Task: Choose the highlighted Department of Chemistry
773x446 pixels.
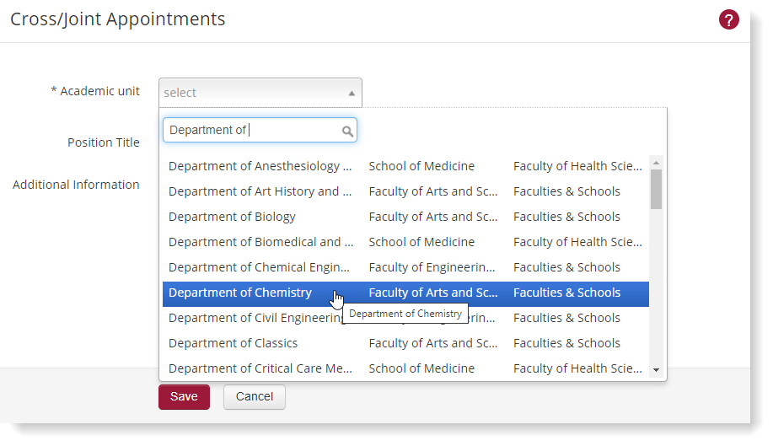Action: coord(240,293)
